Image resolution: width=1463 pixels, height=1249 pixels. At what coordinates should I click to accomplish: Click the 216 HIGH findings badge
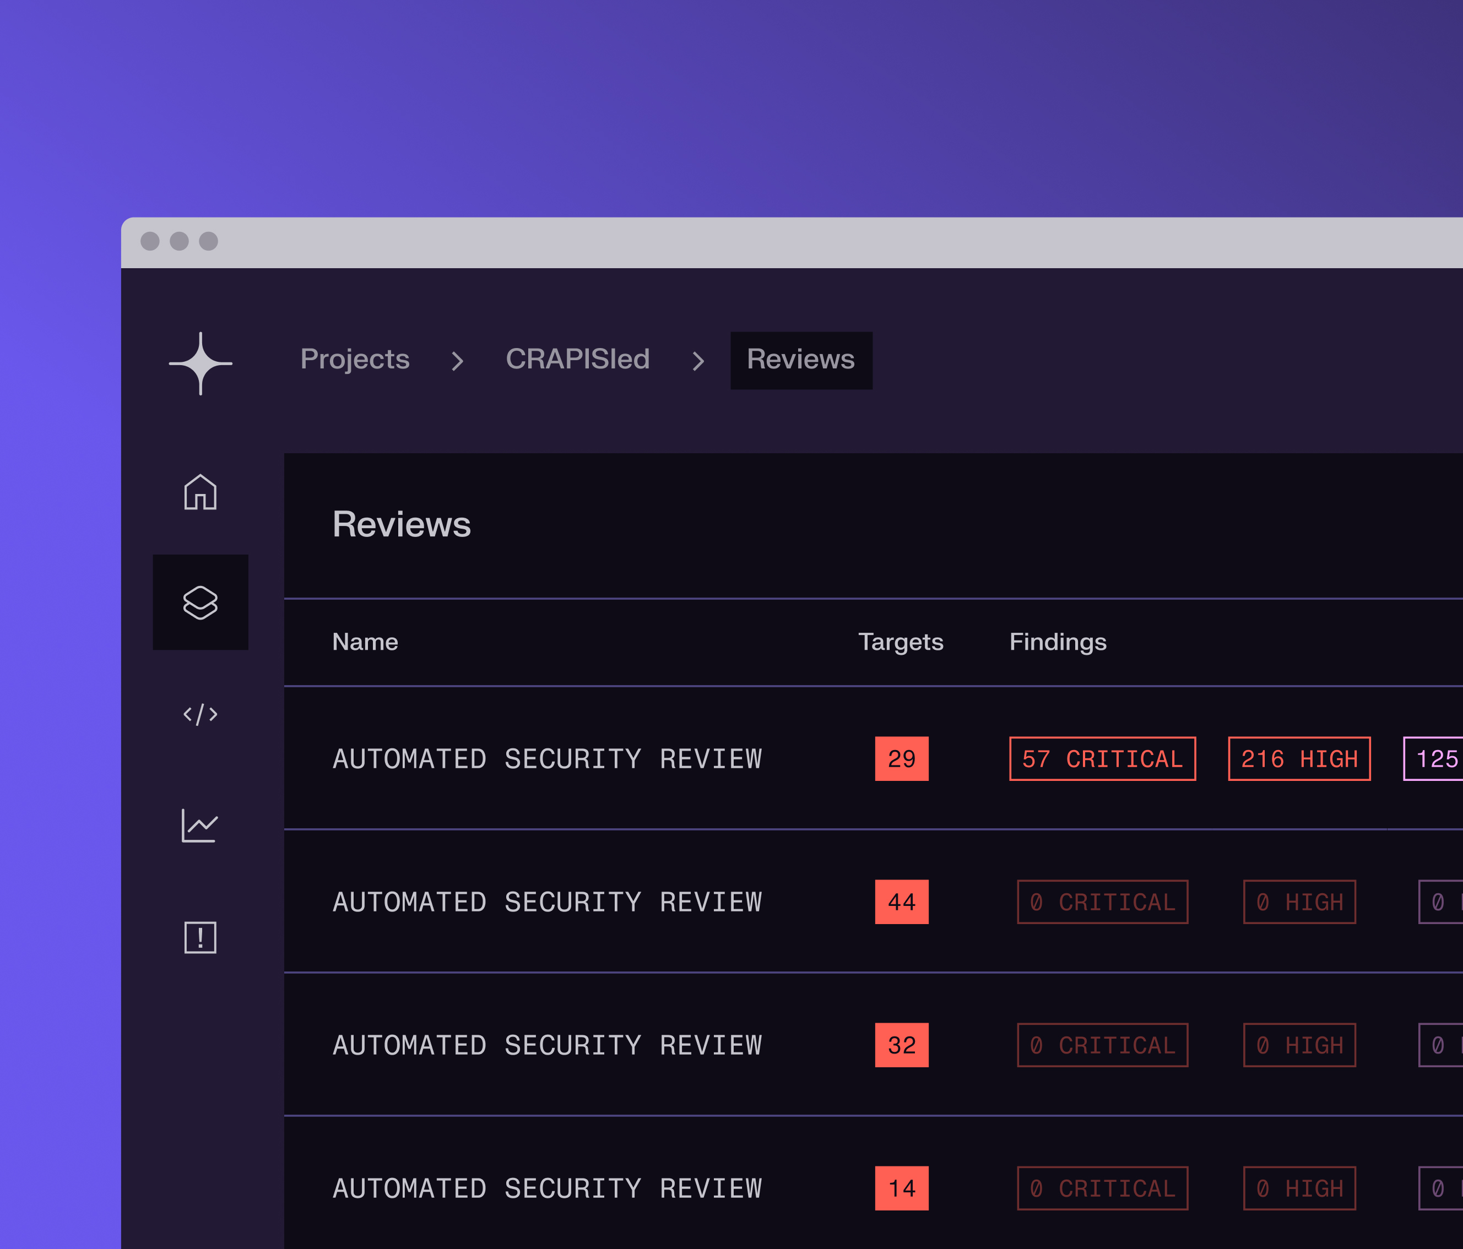[x=1299, y=759]
